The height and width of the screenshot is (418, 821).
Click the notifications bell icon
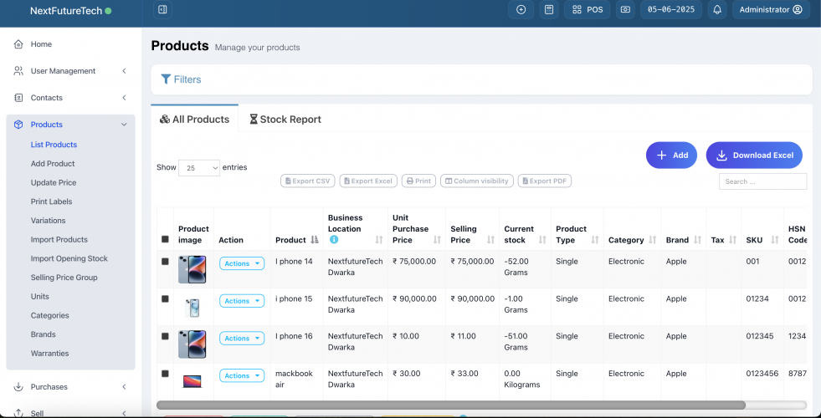pyautogui.click(x=717, y=9)
